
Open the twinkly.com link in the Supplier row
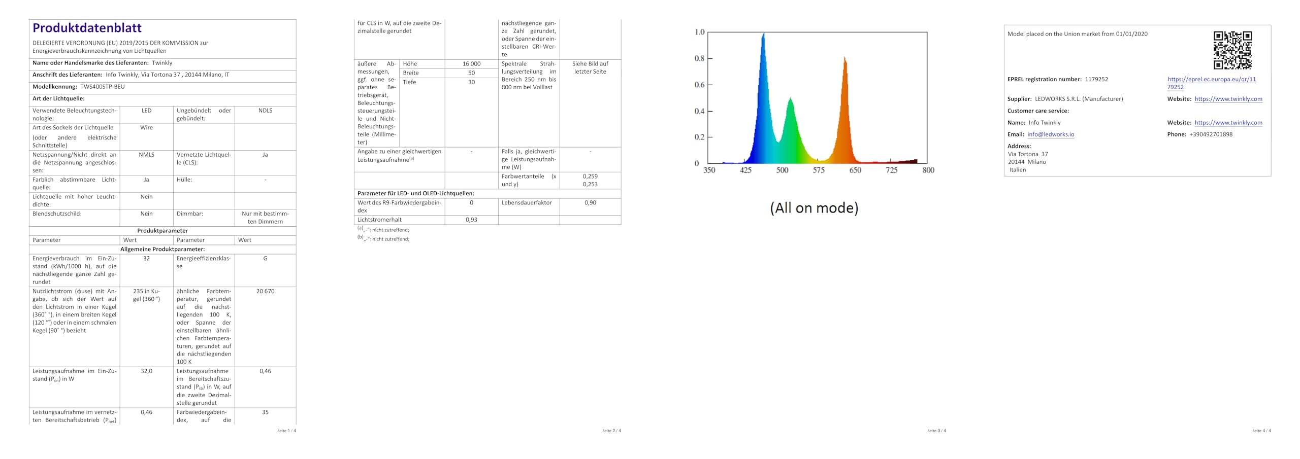pos(1228,99)
